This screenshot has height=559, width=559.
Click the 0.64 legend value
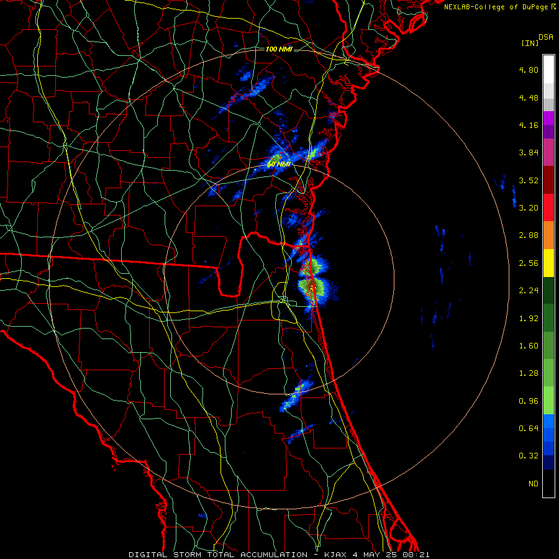click(x=529, y=429)
